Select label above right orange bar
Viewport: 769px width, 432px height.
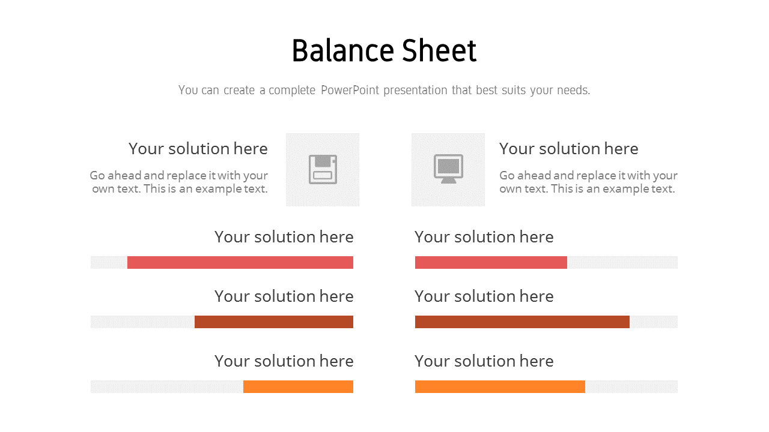pos(484,361)
